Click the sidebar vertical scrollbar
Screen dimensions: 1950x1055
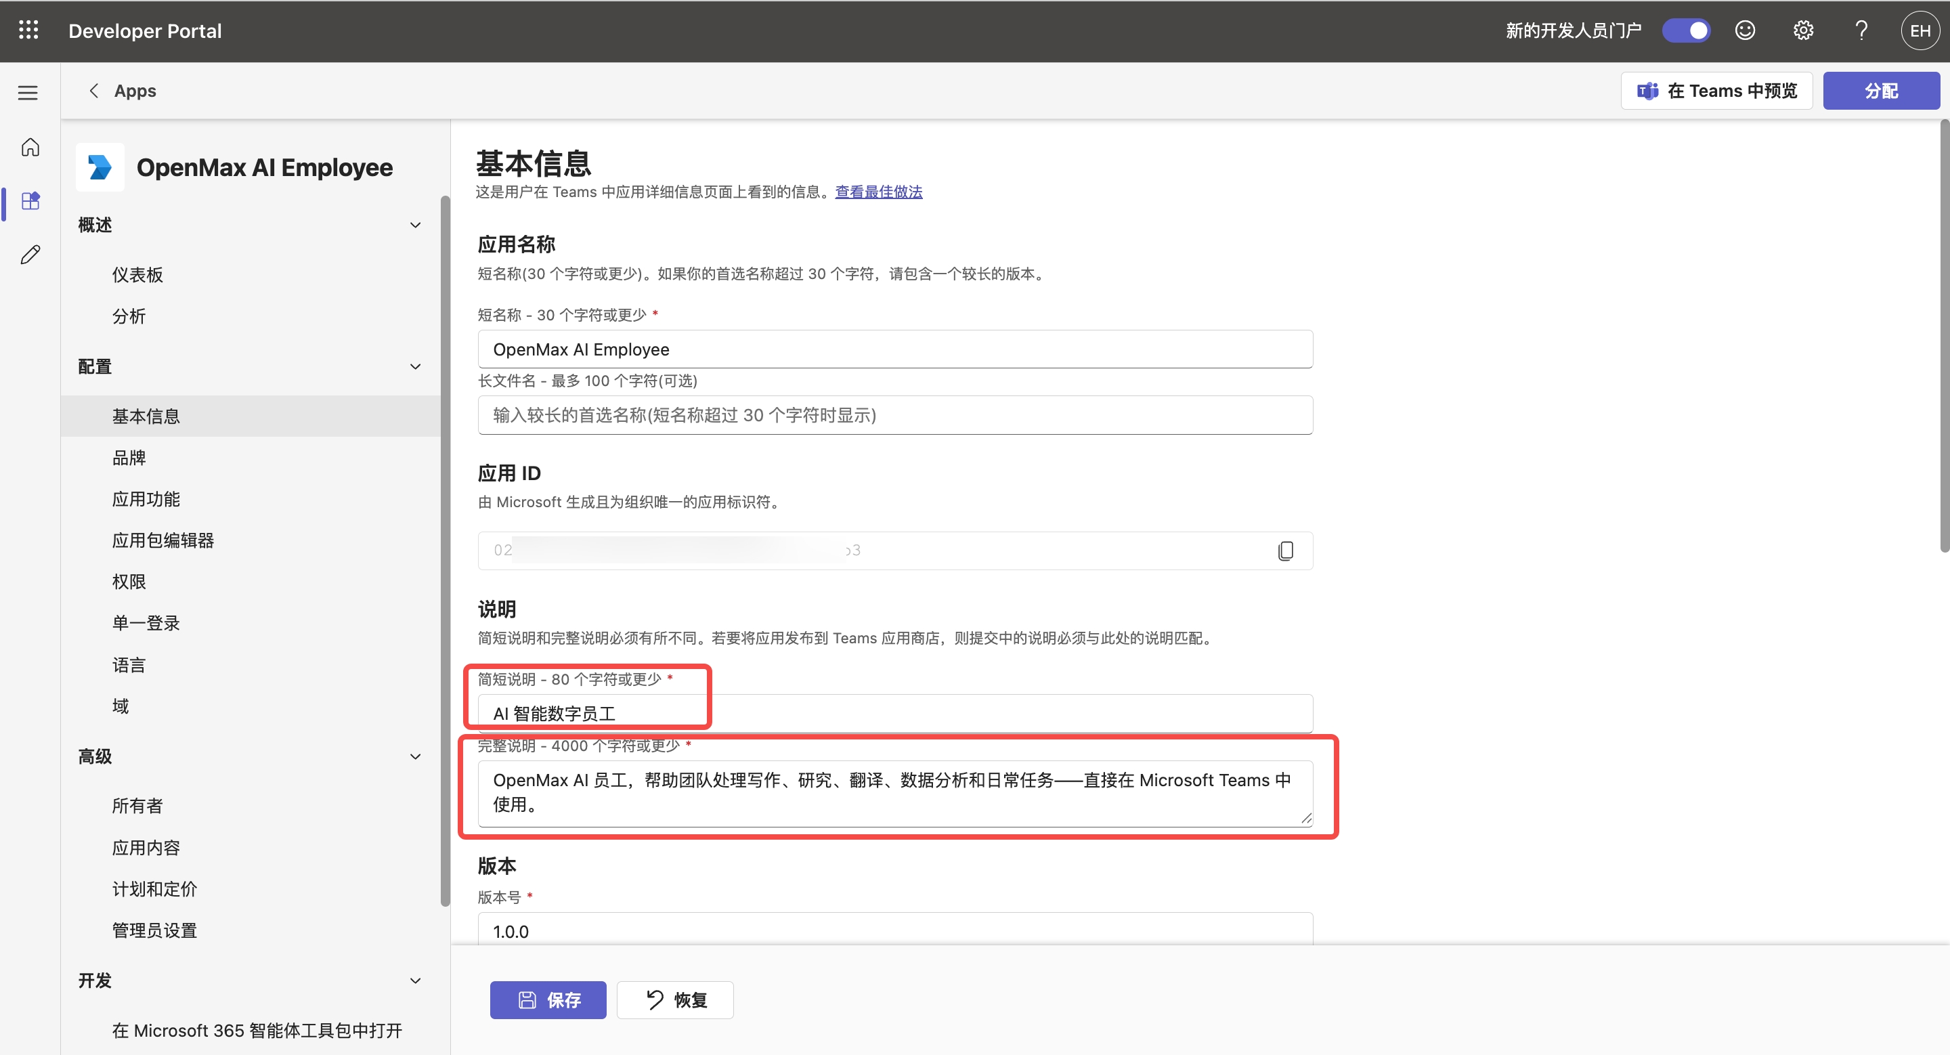tap(445, 551)
